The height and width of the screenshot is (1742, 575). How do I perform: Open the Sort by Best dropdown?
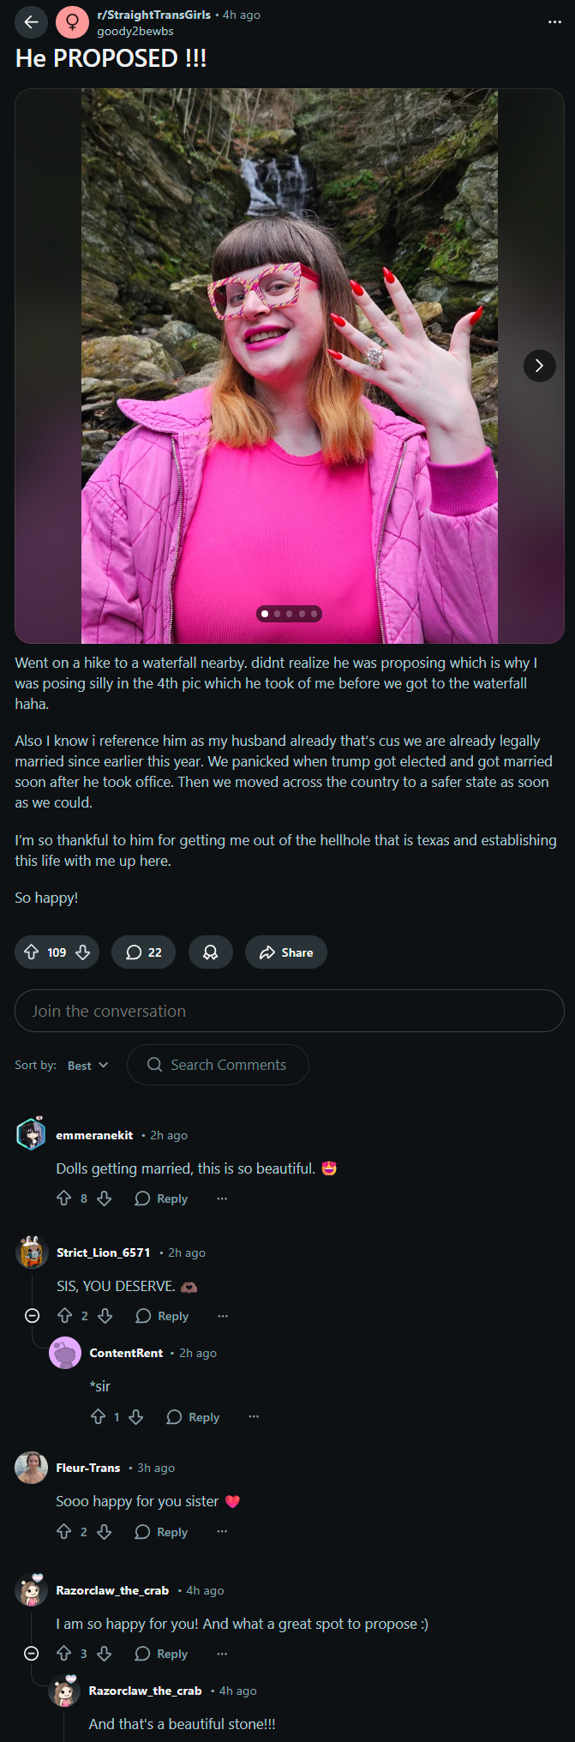pos(88,1066)
